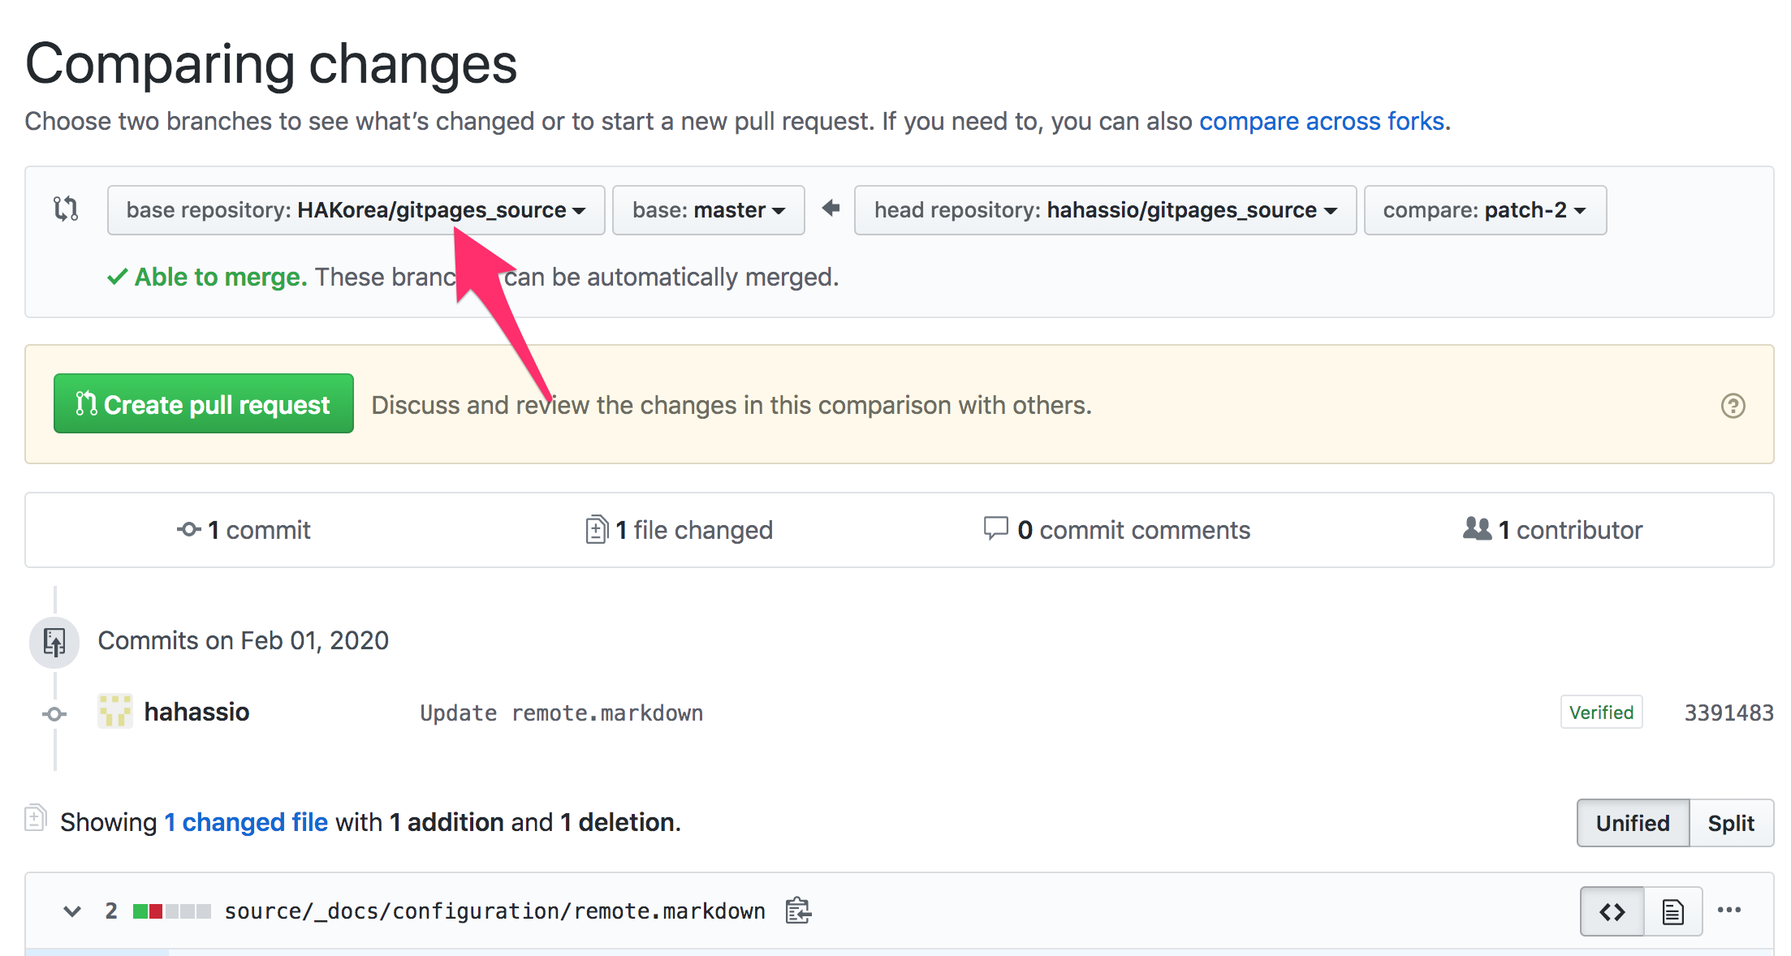Follow the compare across forks link
This screenshot has width=1791, height=956.
pyautogui.click(x=1321, y=121)
